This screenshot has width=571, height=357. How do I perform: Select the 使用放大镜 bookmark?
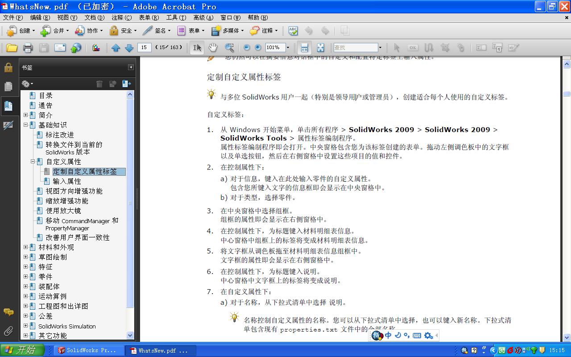coord(63,211)
